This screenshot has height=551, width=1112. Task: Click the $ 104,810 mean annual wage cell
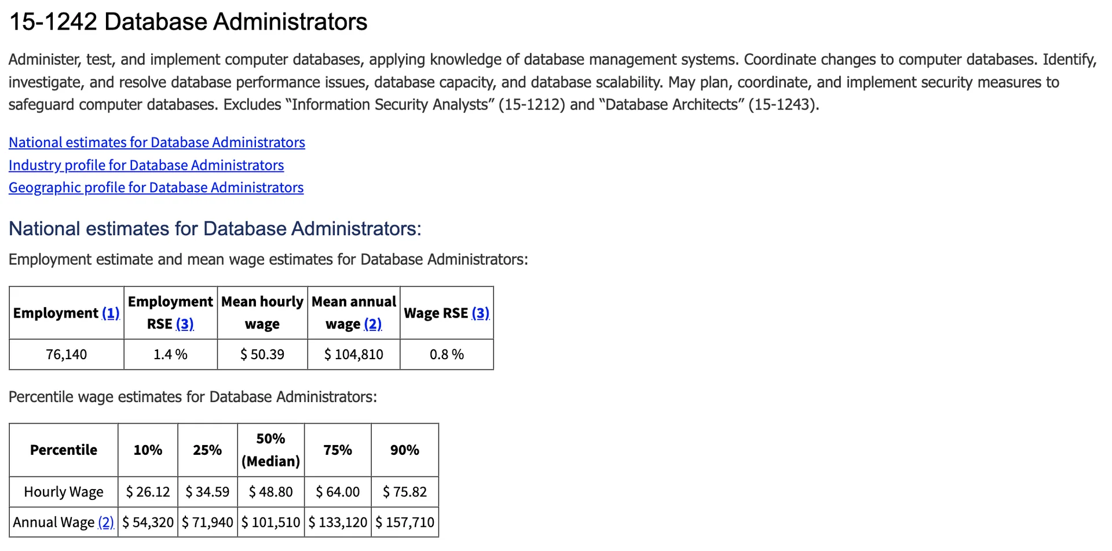pyautogui.click(x=354, y=355)
